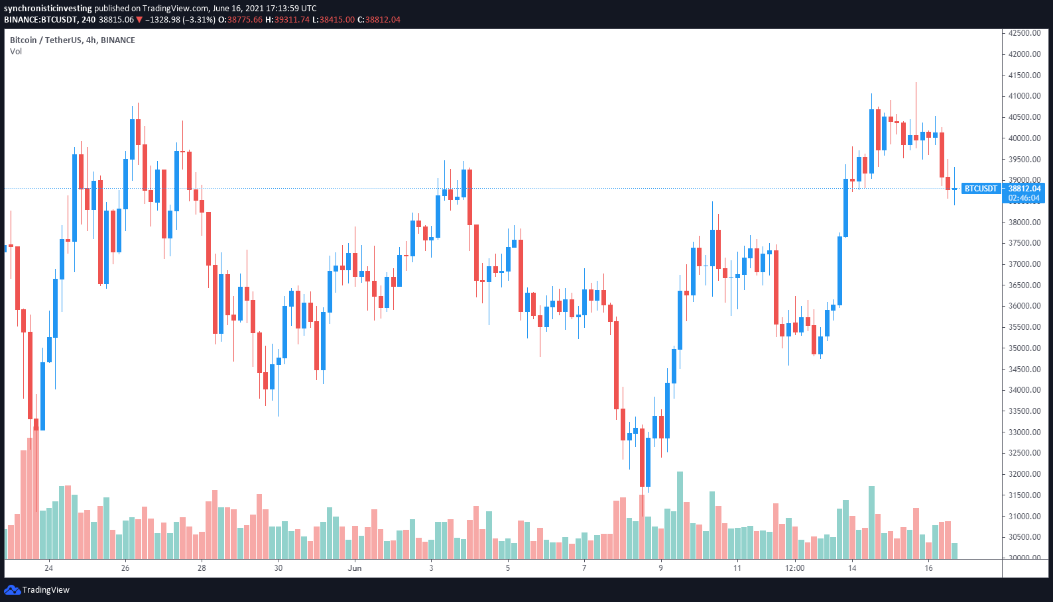The image size is (1053, 602).
Task: Click the close value C:38812.04 in header
Action: point(379,20)
